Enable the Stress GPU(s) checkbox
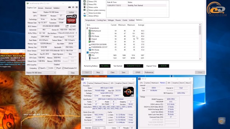This screenshot has width=230, height=129. point(88,16)
